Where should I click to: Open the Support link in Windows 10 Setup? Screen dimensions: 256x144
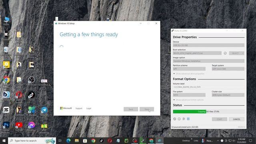79,108
